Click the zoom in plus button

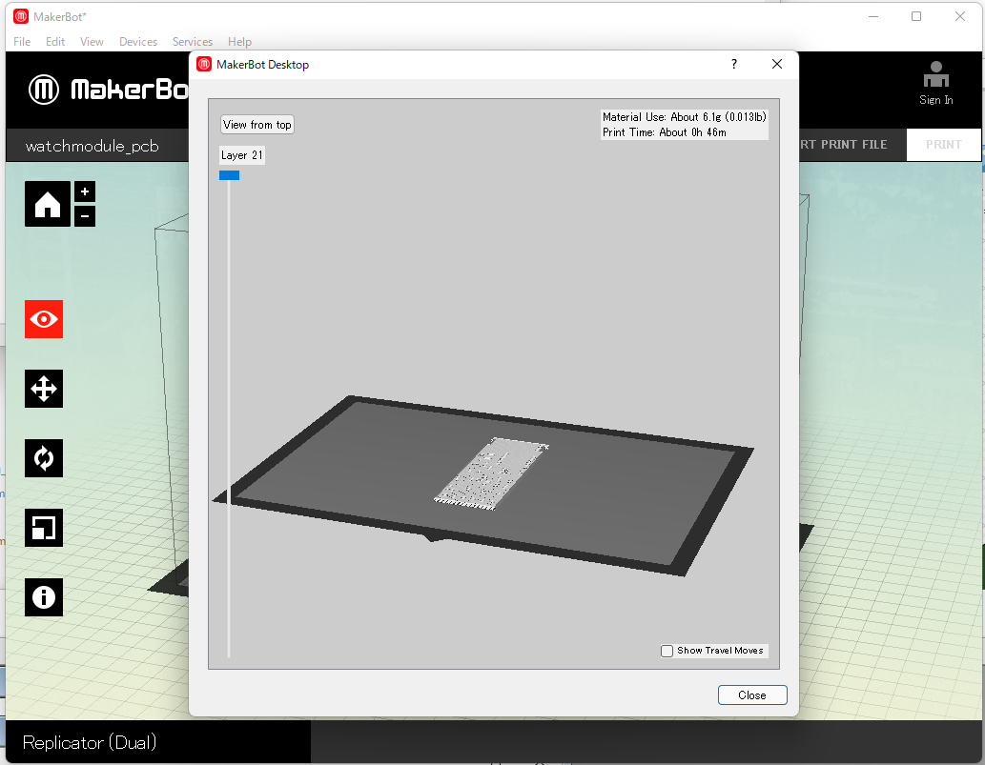pyautogui.click(x=85, y=191)
